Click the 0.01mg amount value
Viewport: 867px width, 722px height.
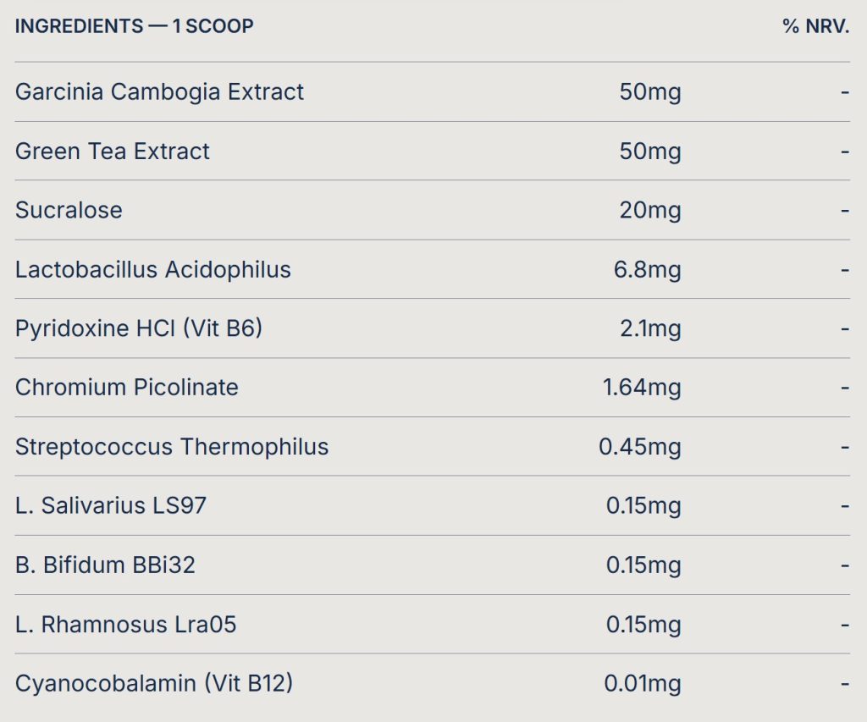(643, 683)
